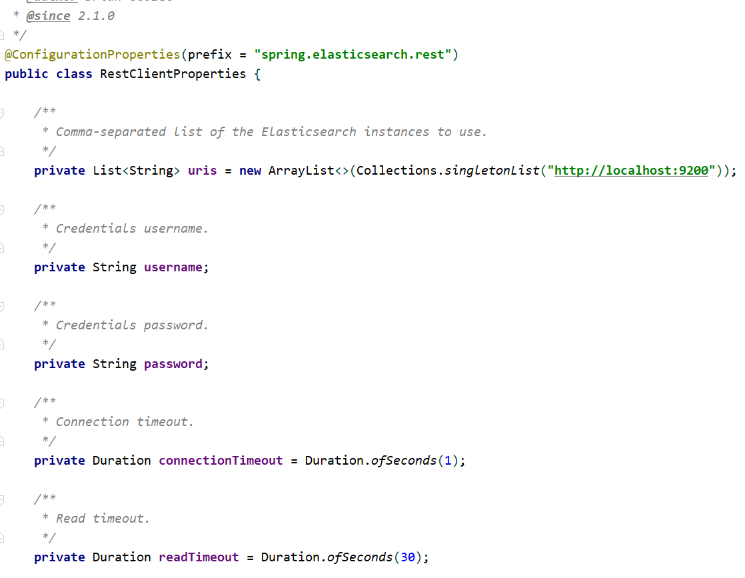Open the http://localhost:9200 link

point(631,171)
